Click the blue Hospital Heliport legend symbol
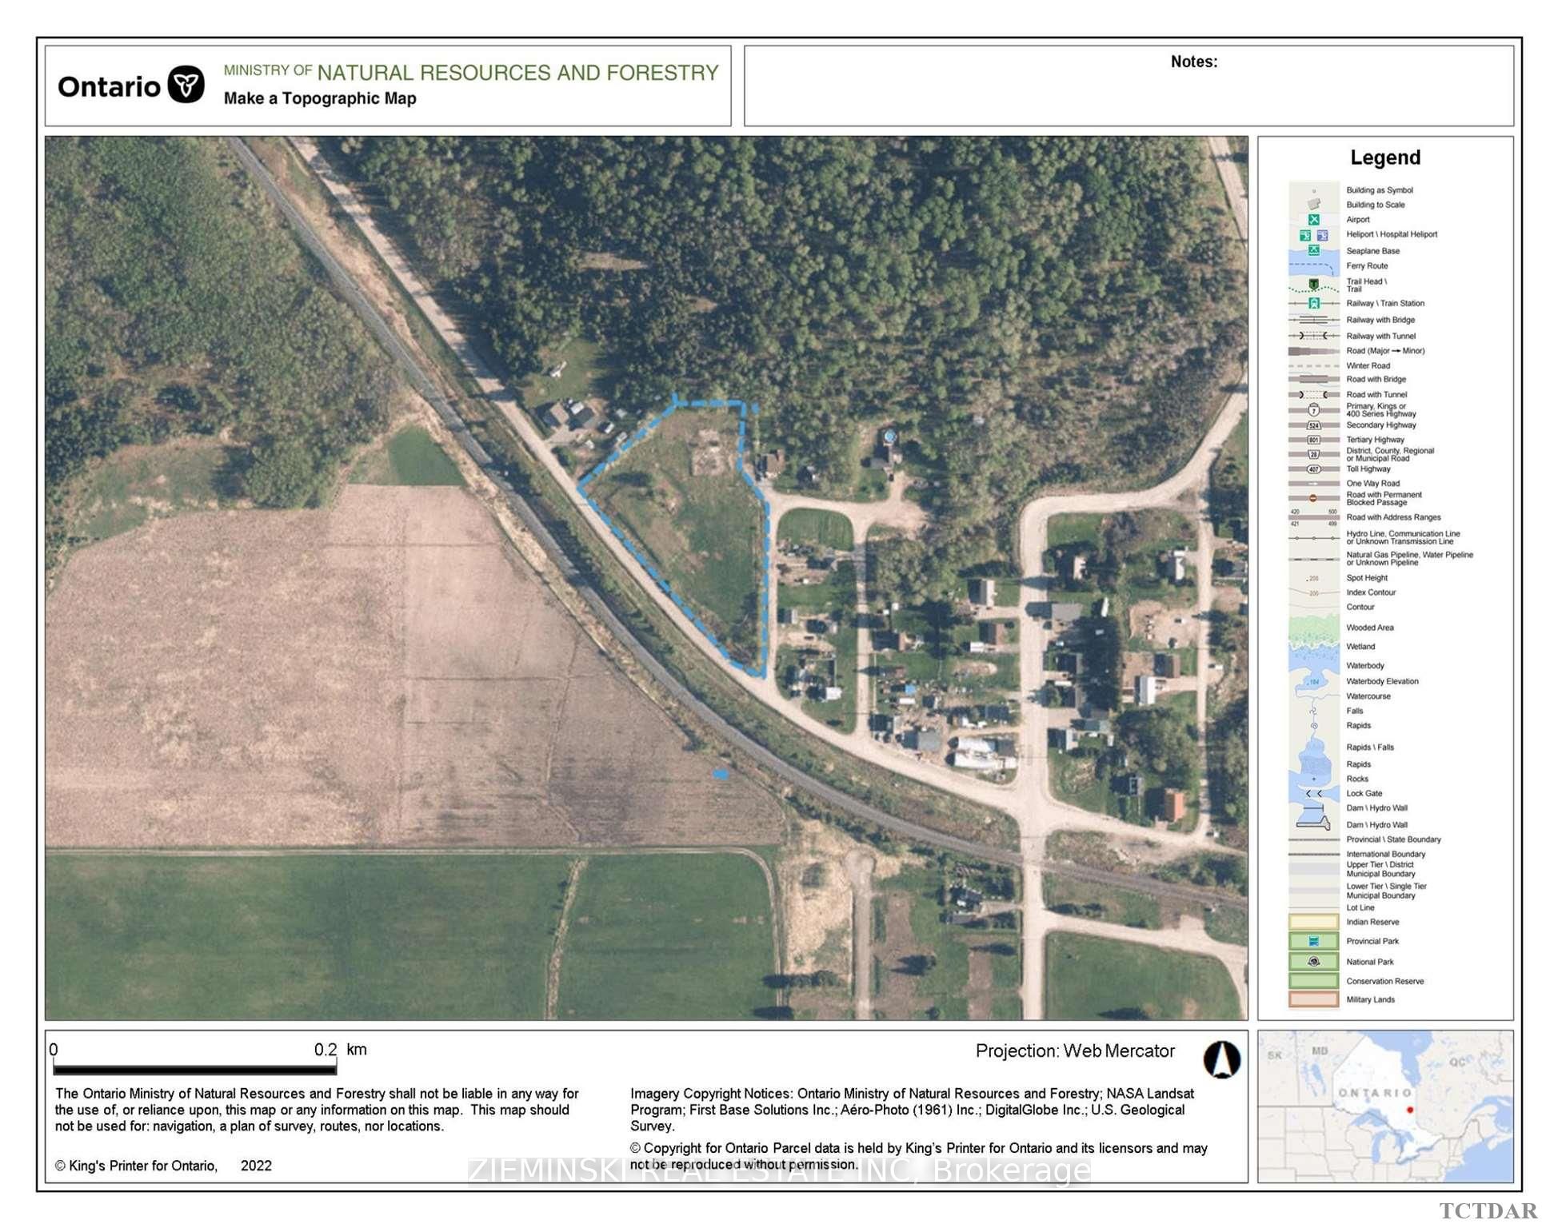Image resolution: width=1558 pixels, height=1228 pixels. pyautogui.click(x=1322, y=235)
